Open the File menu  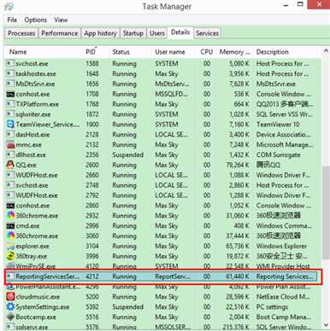(12, 20)
